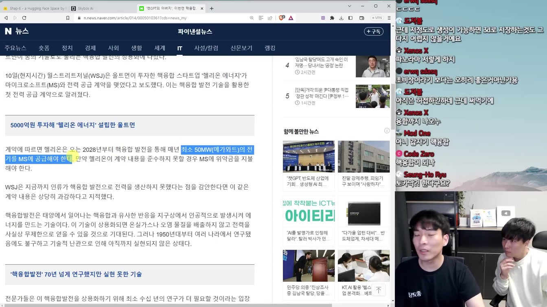This screenshot has width=547, height=307.
Task: Go back using the browser back arrow
Action: [6, 18]
